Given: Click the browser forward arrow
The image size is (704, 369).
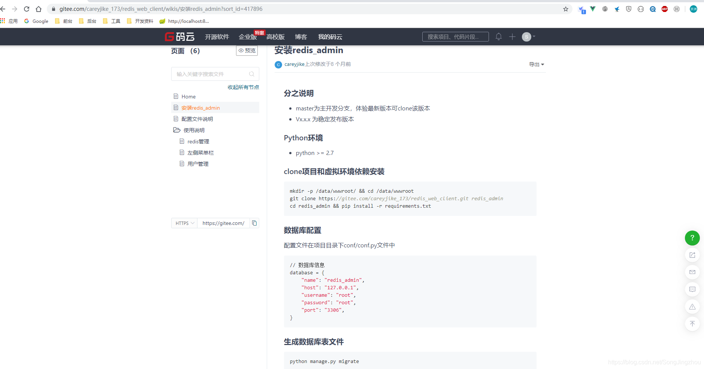Looking at the screenshot, I should click(15, 9).
